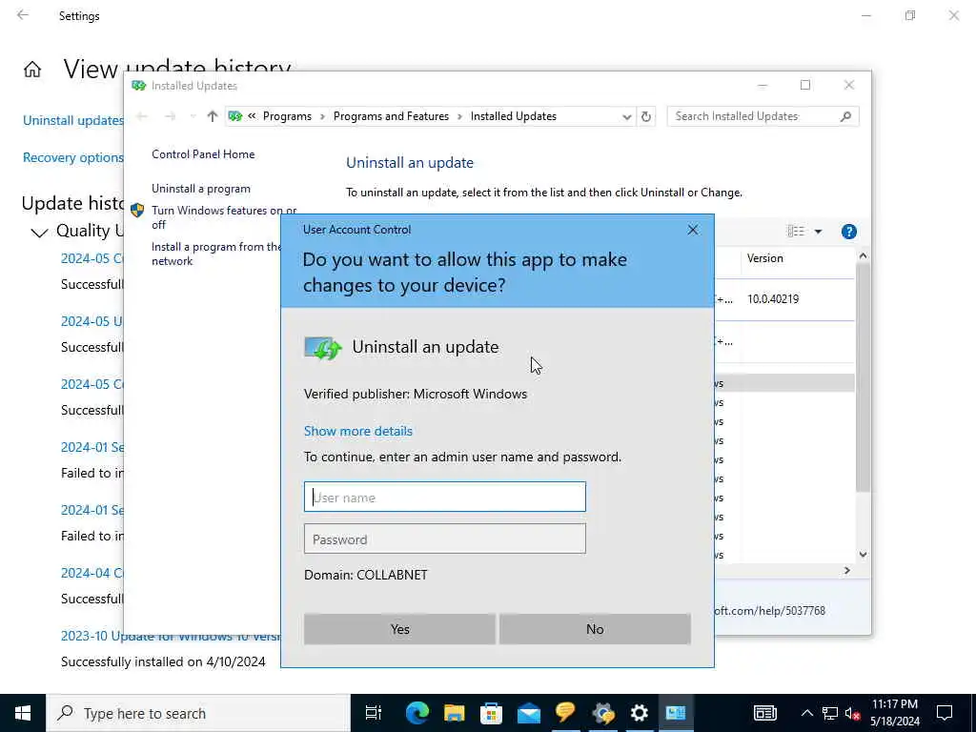
Task: Click the Installed Updates title icon
Action: 139,85
